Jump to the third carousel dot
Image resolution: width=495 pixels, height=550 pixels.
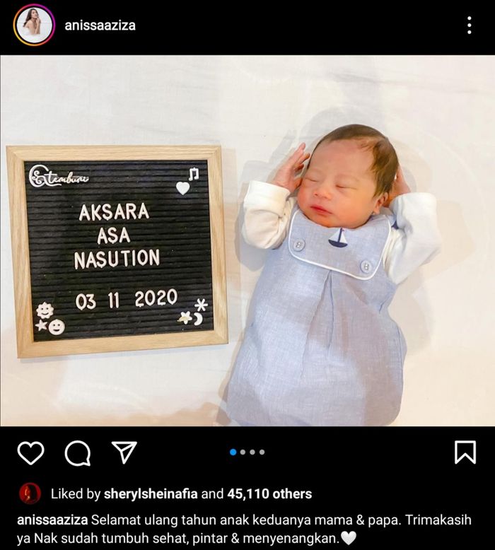click(252, 452)
